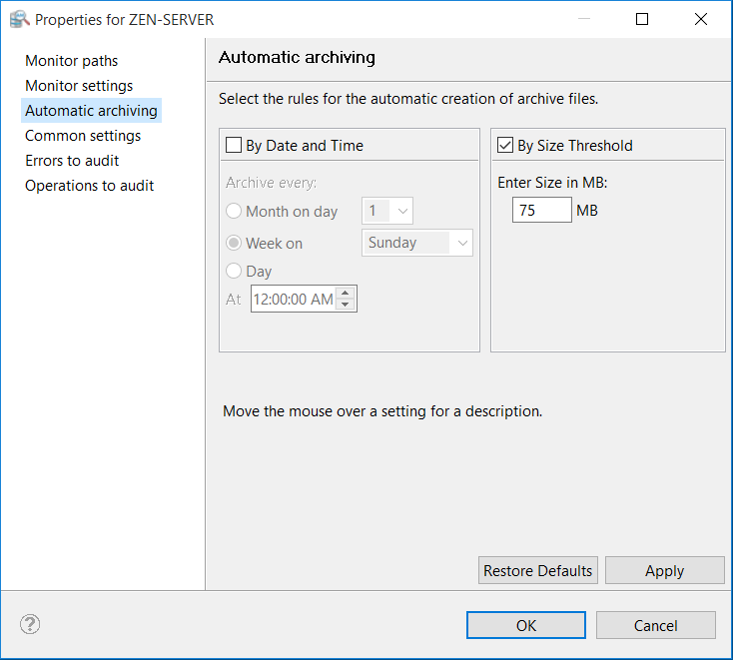Go to Monitor settings section

click(79, 86)
